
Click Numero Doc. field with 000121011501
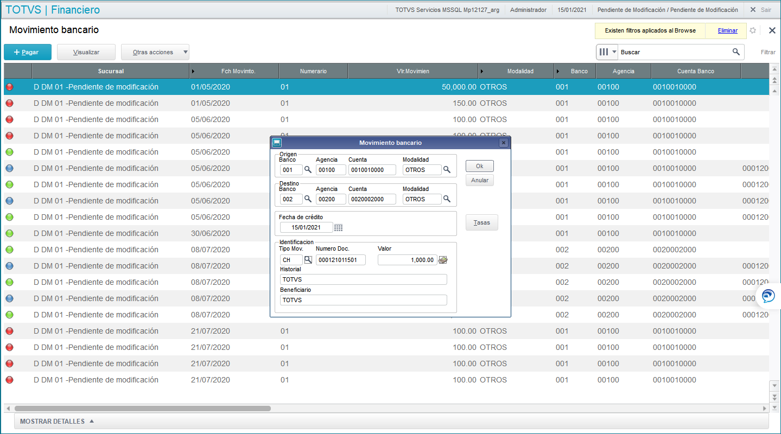(x=341, y=260)
